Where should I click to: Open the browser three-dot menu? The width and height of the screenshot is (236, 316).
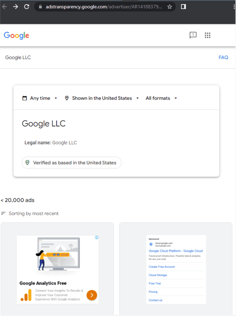coord(234,7)
